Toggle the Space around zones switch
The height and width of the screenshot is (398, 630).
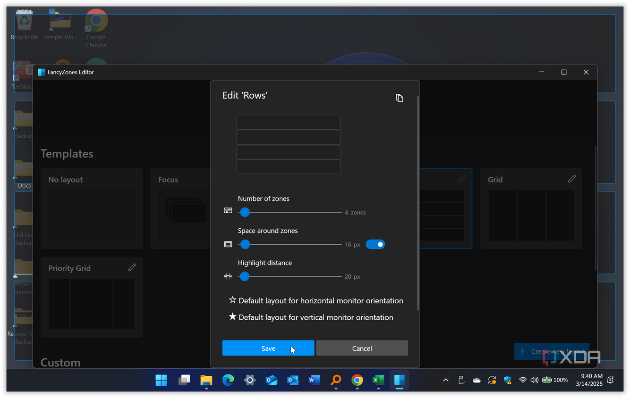tap(375, 244)
